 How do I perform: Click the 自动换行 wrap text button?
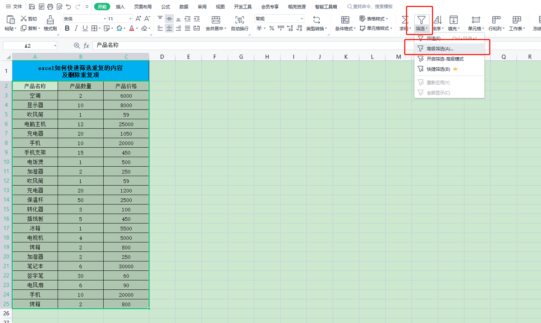pyautogui.click(x=239, y=23)
